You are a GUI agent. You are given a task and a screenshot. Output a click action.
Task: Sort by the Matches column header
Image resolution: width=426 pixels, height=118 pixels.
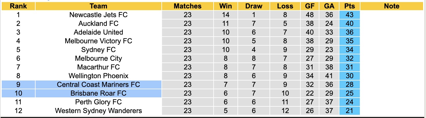188,6
